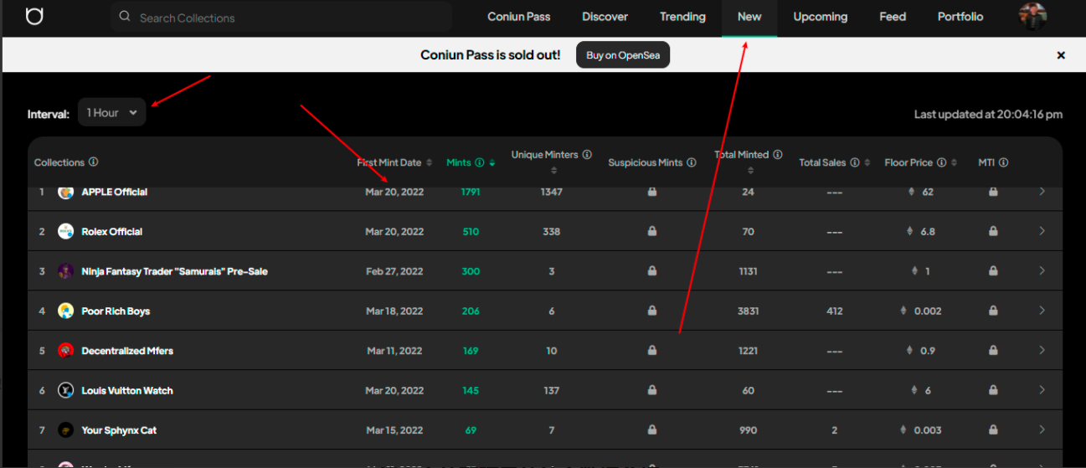This screenshot has width=1086, height=468.
Task: Toggle sort order on Mints column
Action: pos(492,162)
